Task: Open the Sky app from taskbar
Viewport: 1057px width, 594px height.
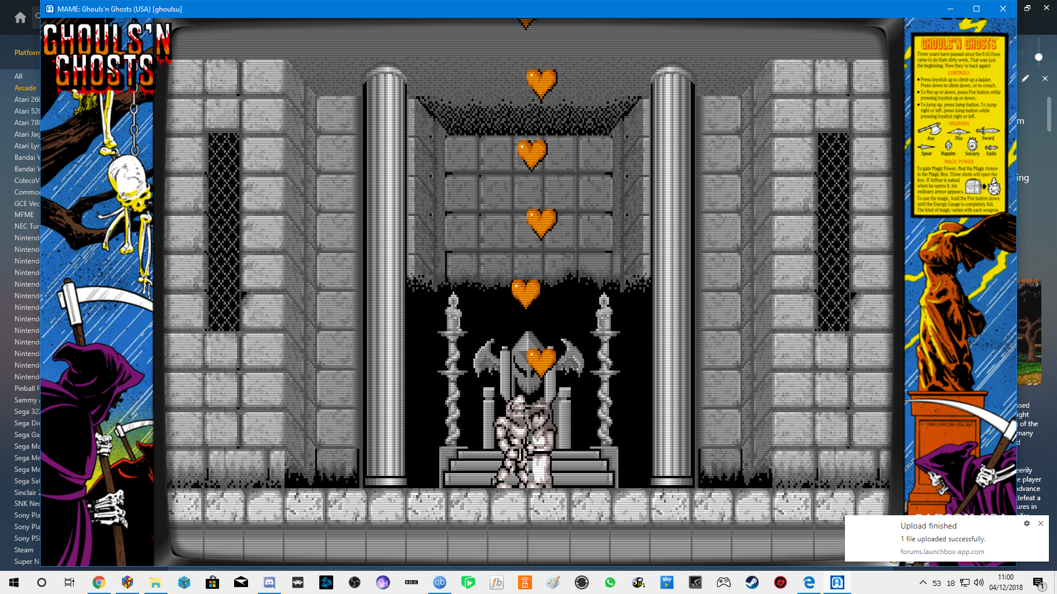Action: coord(666,582)
